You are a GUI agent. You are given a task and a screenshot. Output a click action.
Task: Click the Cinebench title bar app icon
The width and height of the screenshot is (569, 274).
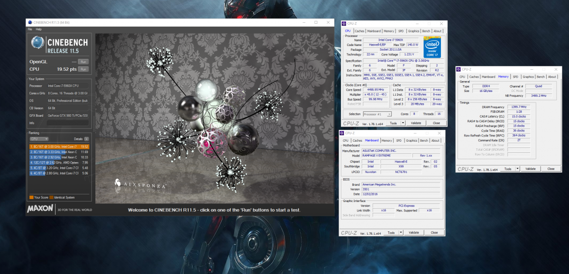(30, 22)
